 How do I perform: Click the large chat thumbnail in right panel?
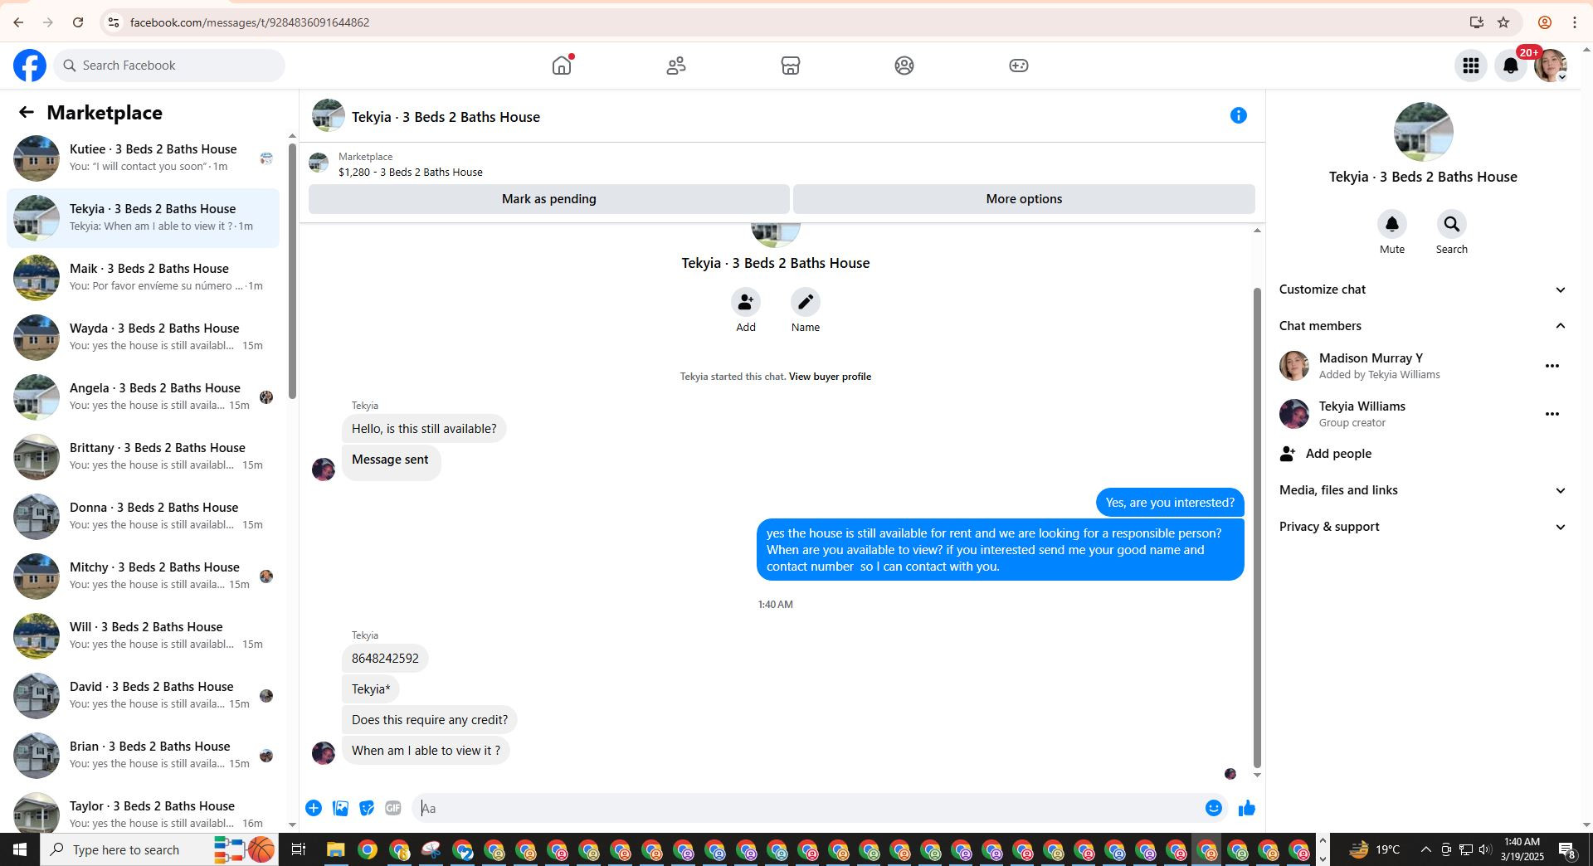click(x=1423, y=132)
